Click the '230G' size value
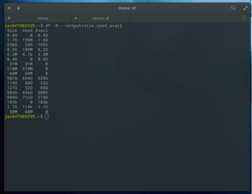This screenshot has width=252, height=194. click(12, 45)
